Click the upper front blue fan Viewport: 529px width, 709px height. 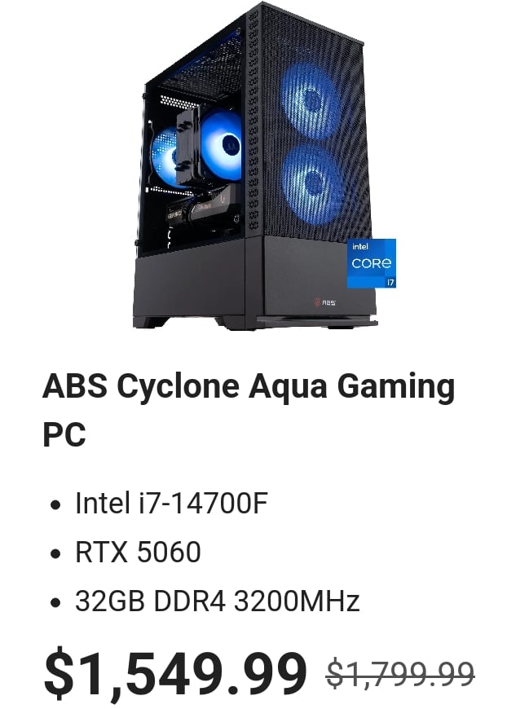coord(311,99)
